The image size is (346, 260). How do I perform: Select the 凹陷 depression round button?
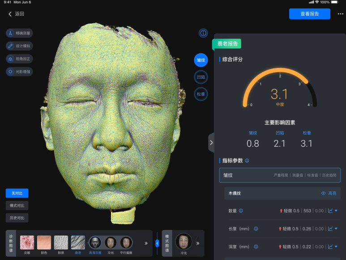201,77
